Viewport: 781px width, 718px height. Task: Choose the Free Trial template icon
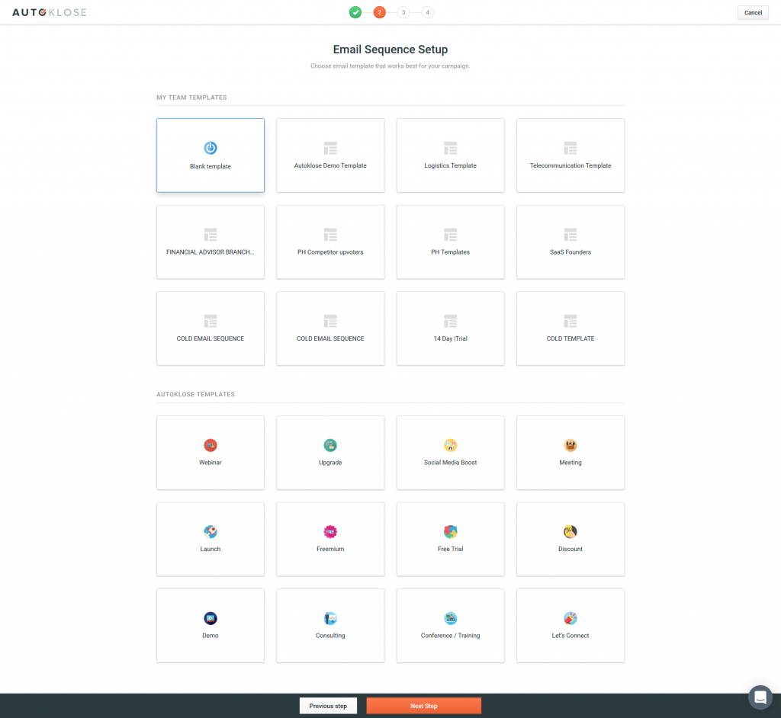coord(450,532)
